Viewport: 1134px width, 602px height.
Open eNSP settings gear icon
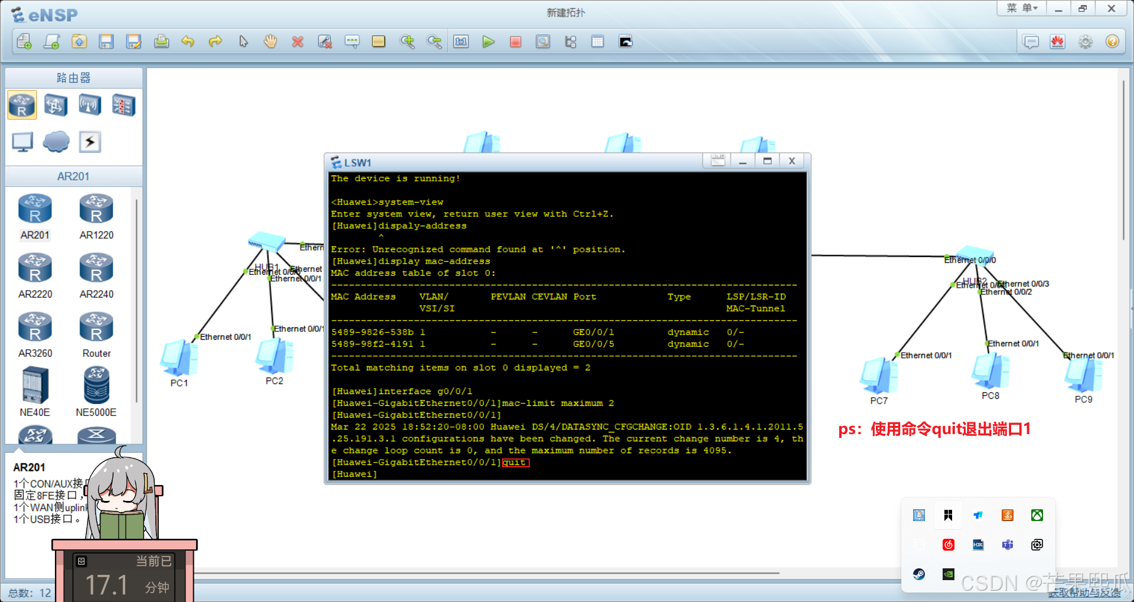pos(1086,42)
